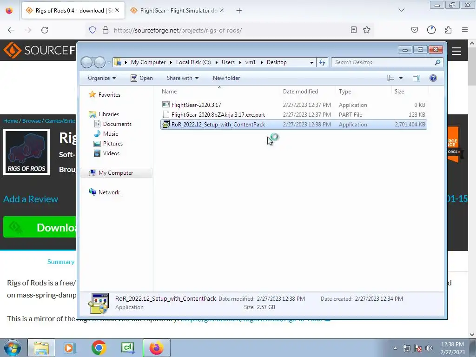Image resolution: width=476 pixels, height=357 pixels.
Task: Click the Explorer forward navigation button
Action: tap(99, 62)
